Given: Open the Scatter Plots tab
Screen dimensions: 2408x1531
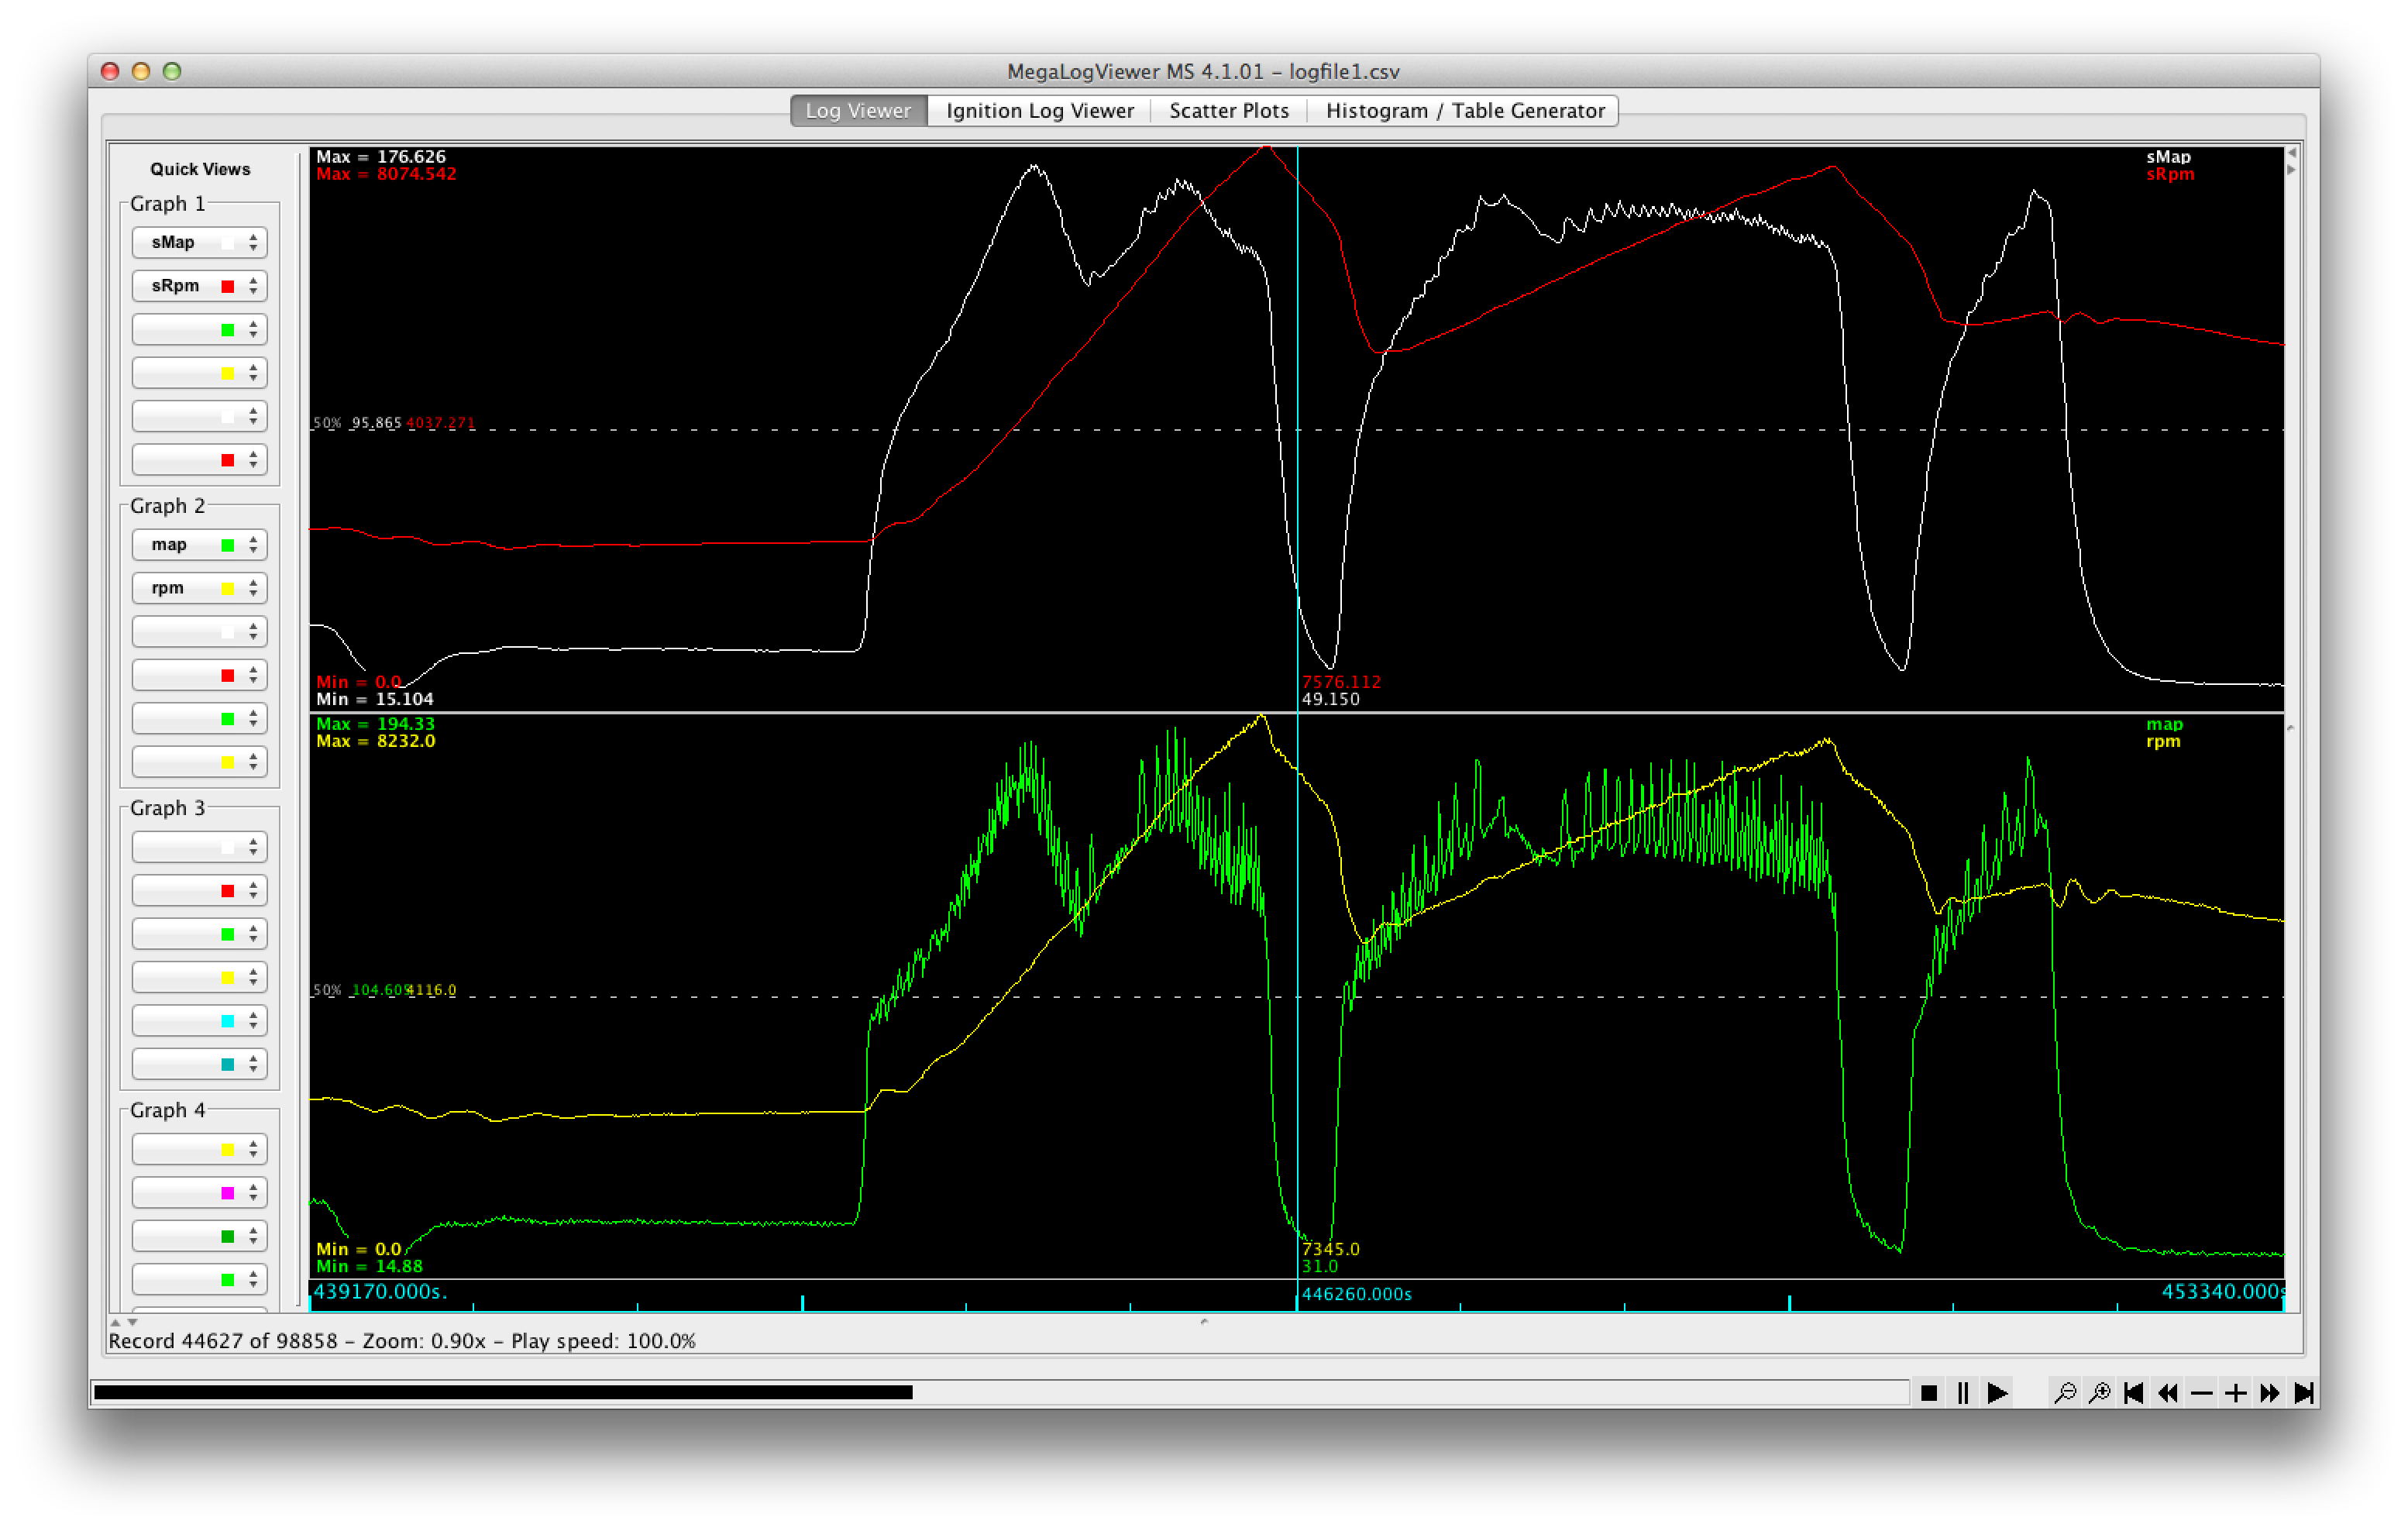Looking at the screenshot, I should pos(1229,111).
